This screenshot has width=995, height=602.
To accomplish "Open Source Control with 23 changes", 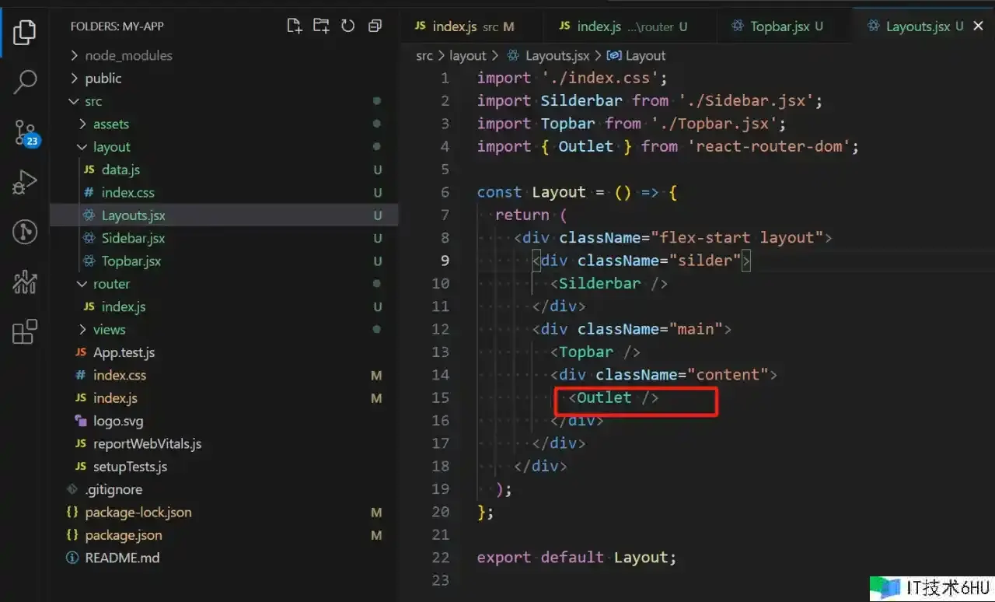I will click(x=25, y=133).
